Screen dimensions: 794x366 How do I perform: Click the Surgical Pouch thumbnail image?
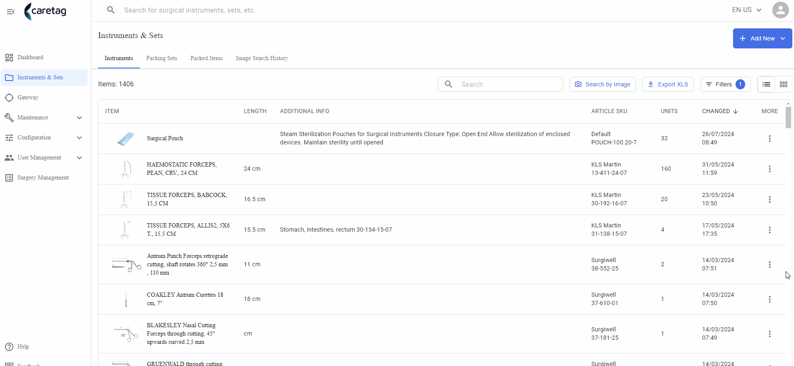(x=126, y=139)
